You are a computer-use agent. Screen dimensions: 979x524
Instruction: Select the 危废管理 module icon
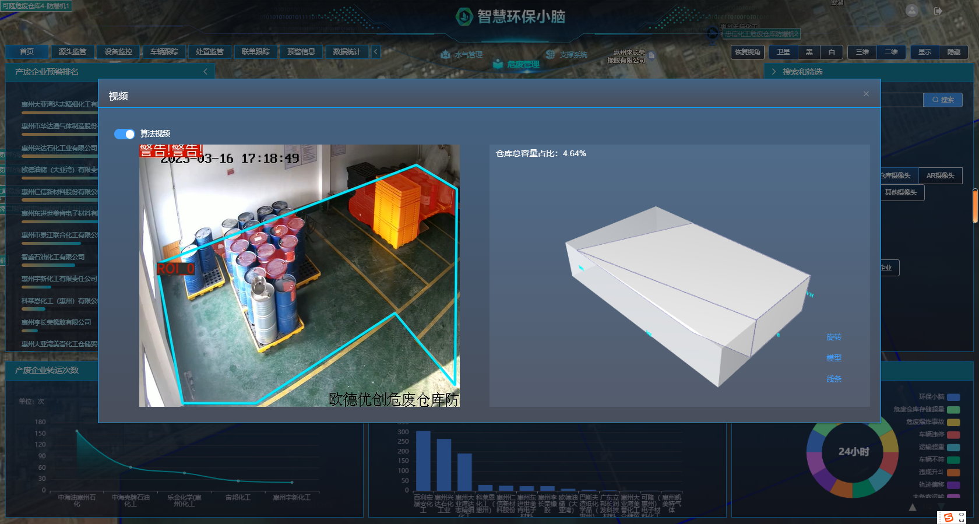point(498,64)
